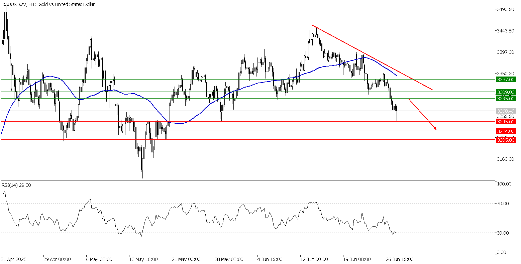Click the 21 Apr 2025 date label
This screenshot has width=521, height=264.
pos(13,259)
